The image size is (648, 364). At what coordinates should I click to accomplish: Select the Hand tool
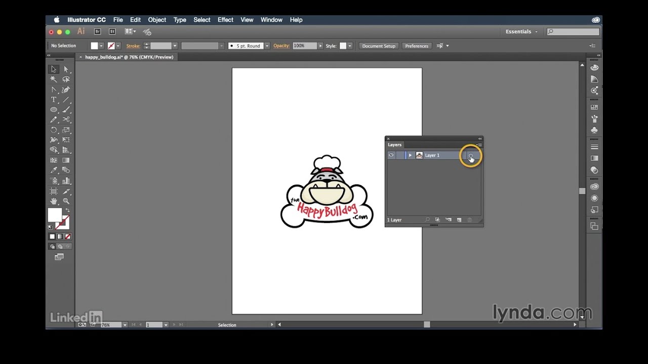pyautogui.click(x=54, y=201)
